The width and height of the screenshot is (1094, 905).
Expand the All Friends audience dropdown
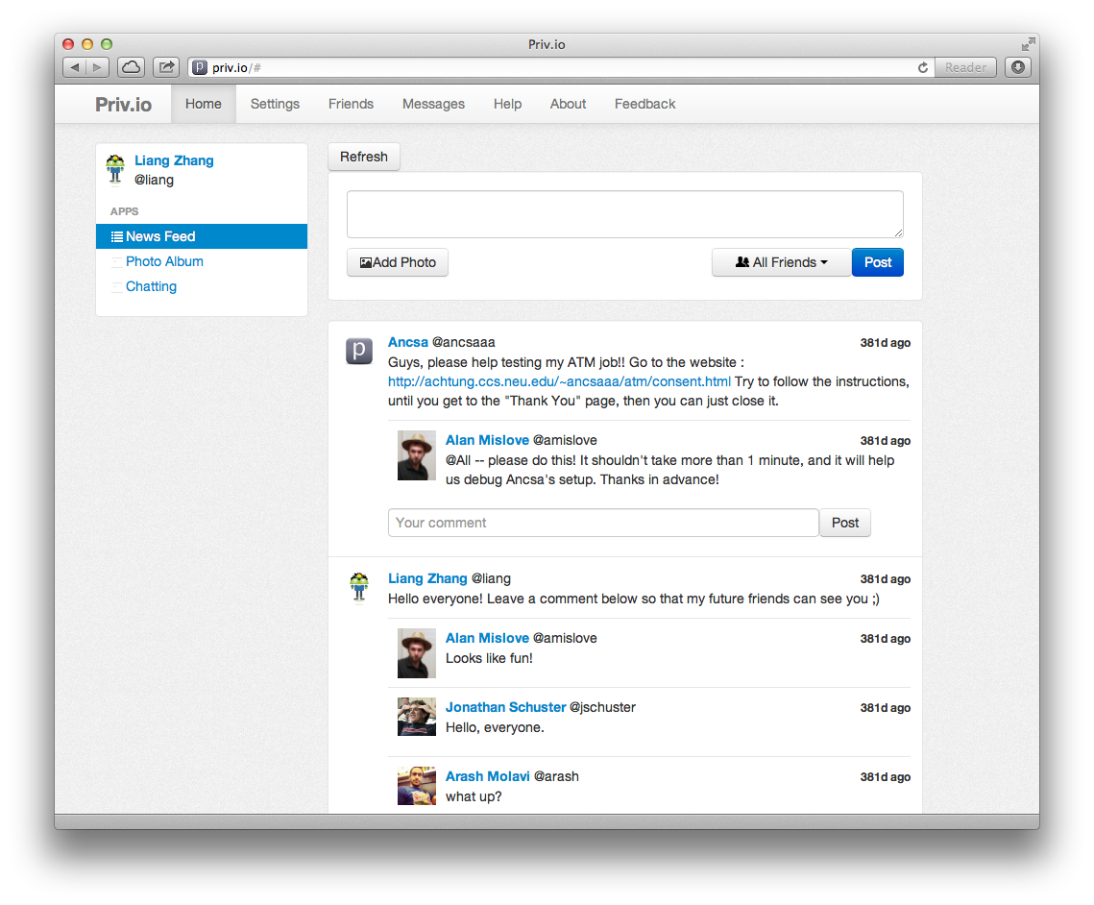coord(781,262)
